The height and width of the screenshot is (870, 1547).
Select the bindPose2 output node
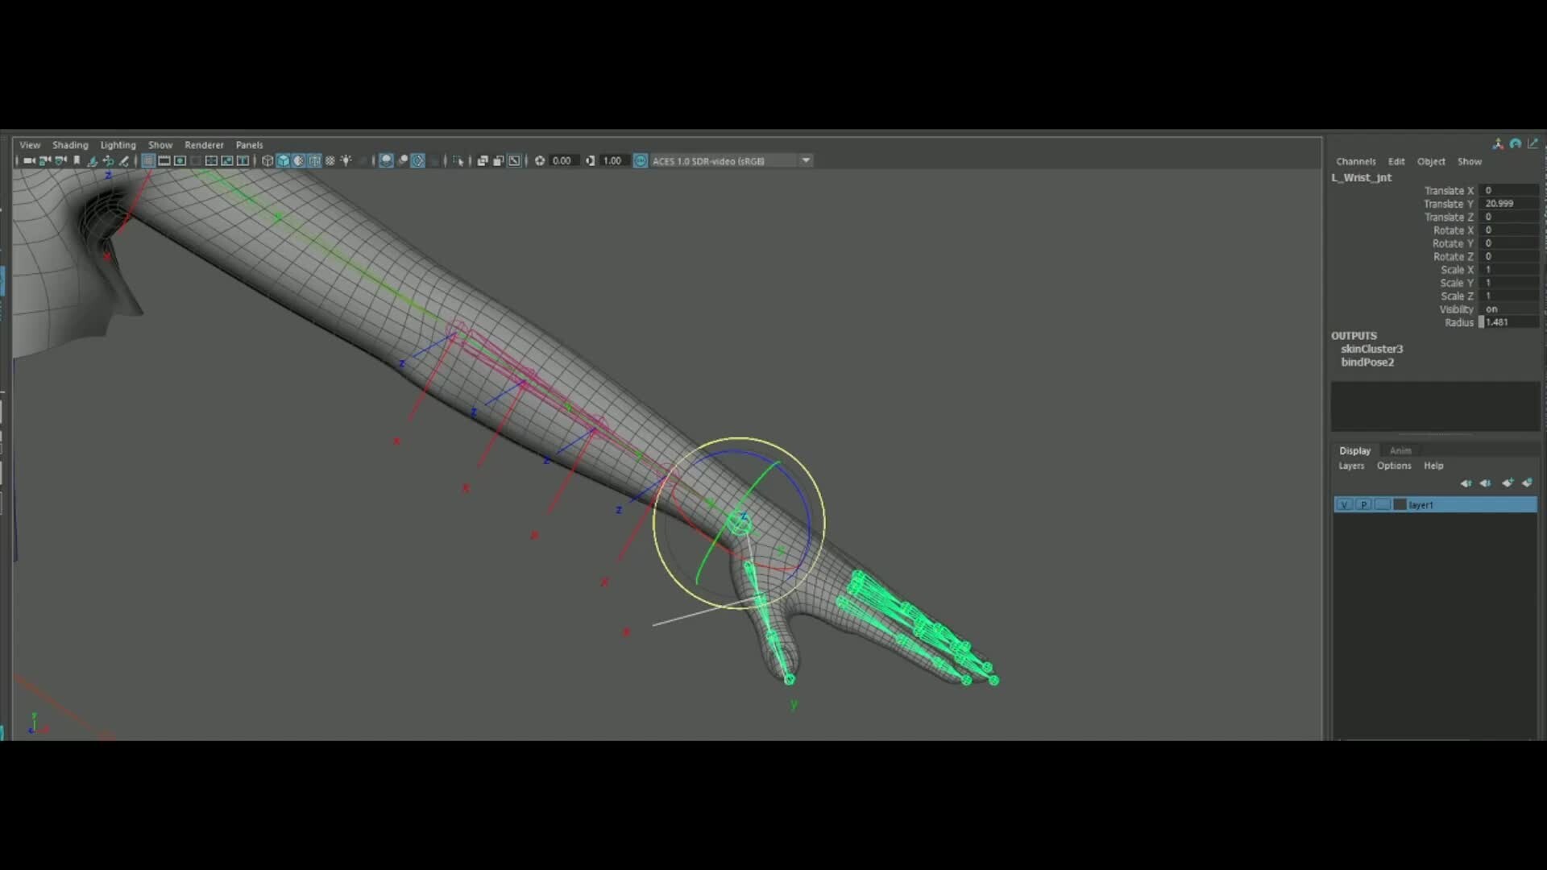tap(1367, 362)
